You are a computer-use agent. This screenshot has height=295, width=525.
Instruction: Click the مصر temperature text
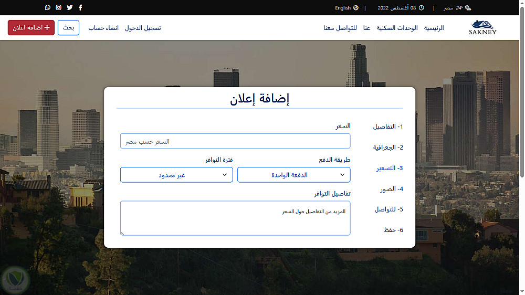[453, 8]
